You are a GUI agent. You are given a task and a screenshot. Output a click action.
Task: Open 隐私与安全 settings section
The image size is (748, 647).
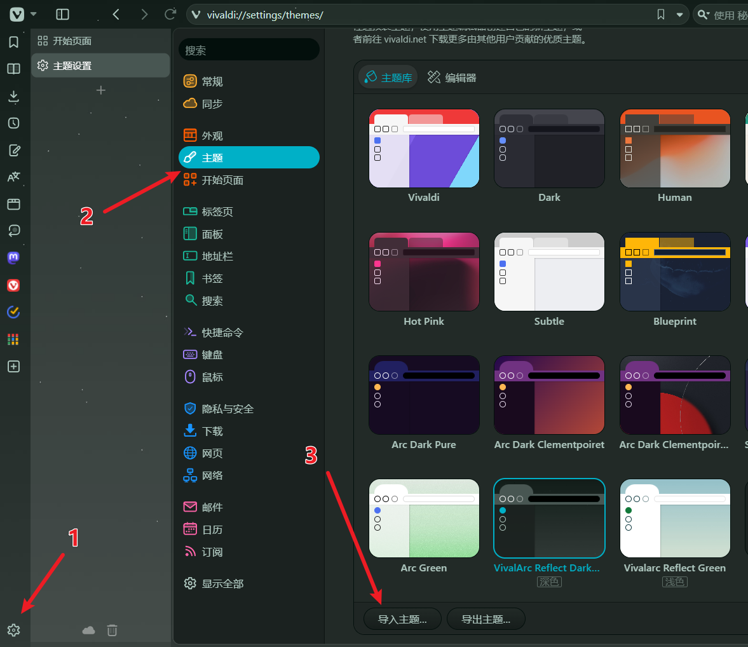pyautogui.click(x=249, y=409)
